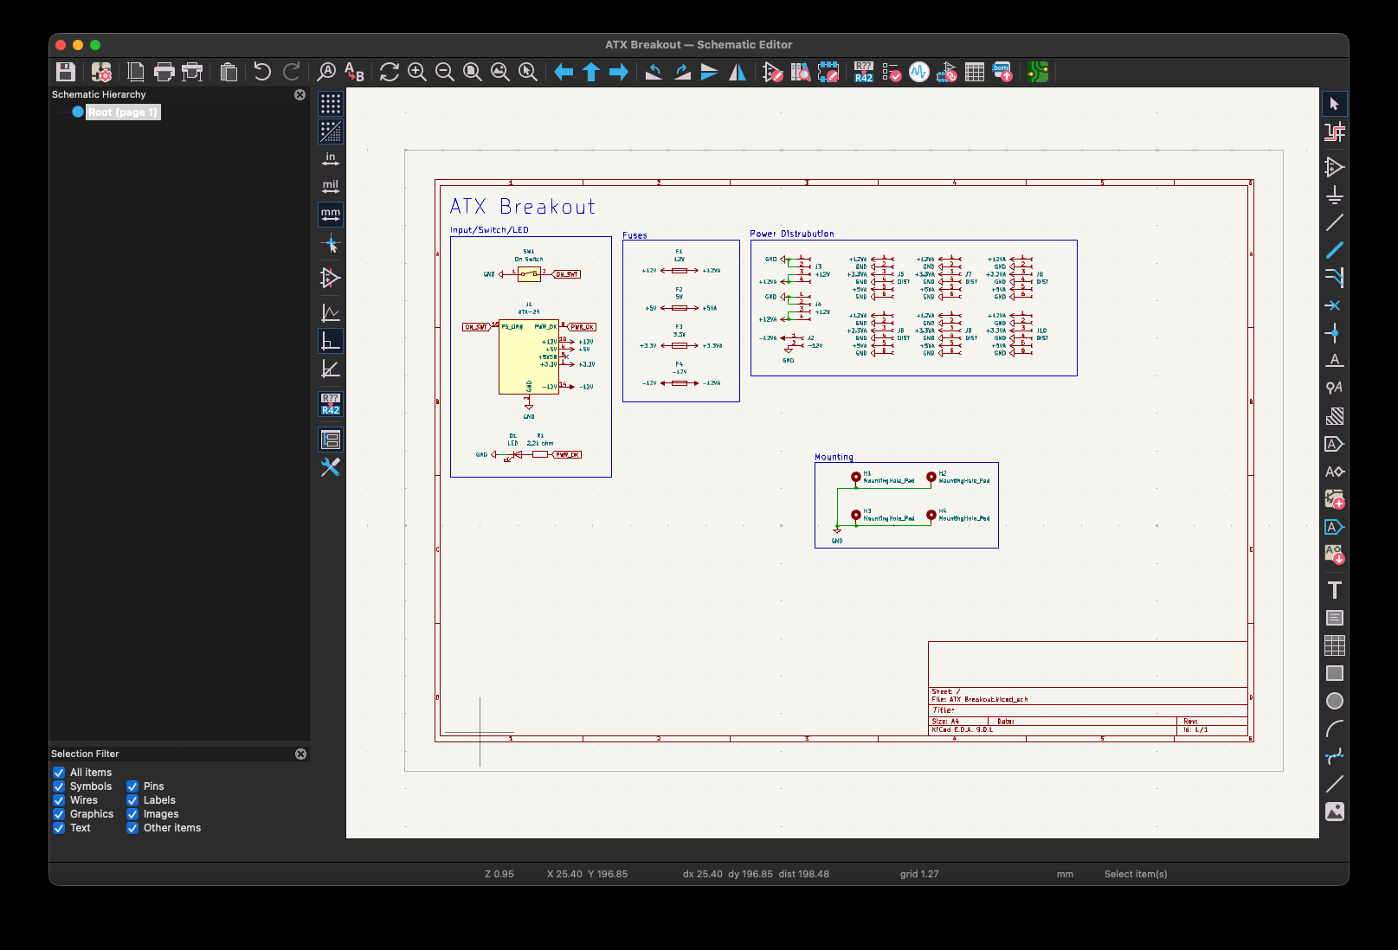Undo the last action

(262, 73)
